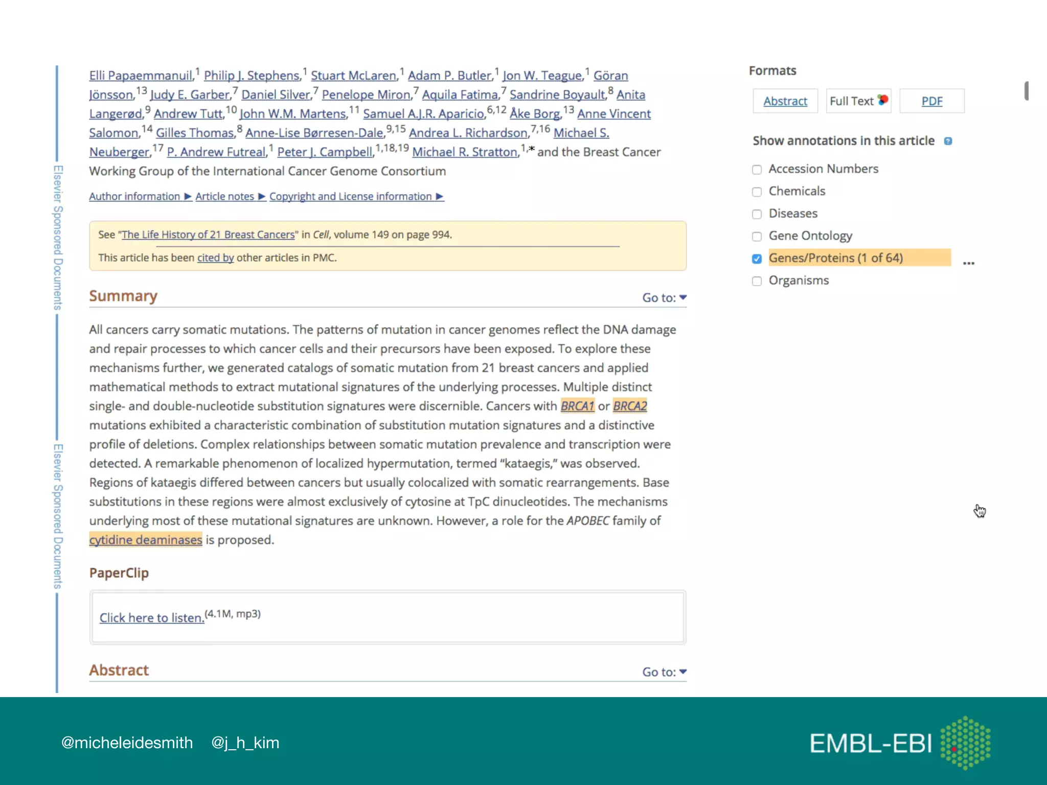The image size is (1047, 785).
Task: Uncheck the Genes/Proteins checkbox
Action: coord(757,259)
